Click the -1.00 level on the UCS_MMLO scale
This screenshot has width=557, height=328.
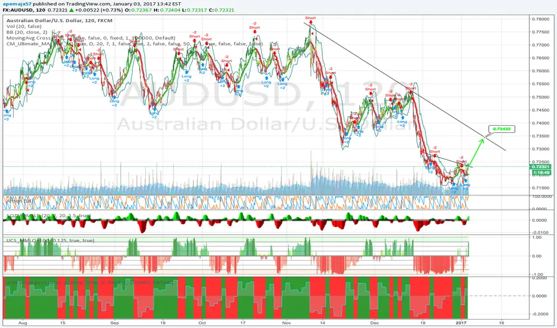[536, 274]
